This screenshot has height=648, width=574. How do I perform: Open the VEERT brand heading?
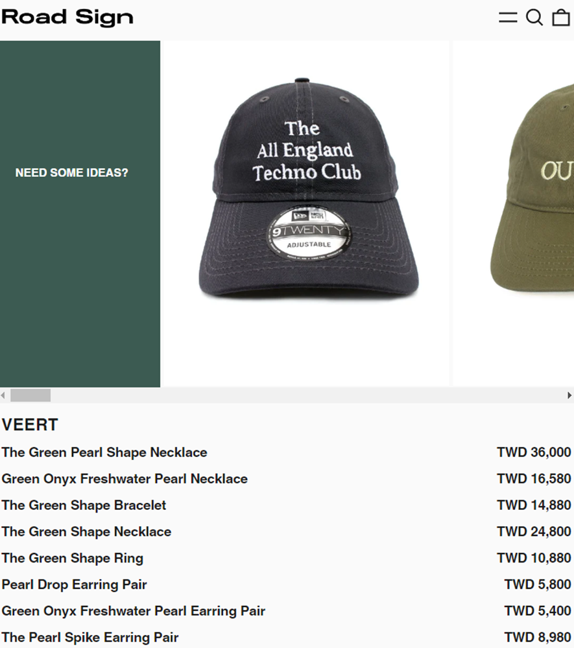[30, 425]
